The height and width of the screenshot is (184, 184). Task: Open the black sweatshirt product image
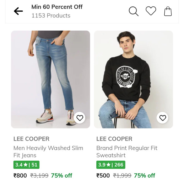point(133,77)
